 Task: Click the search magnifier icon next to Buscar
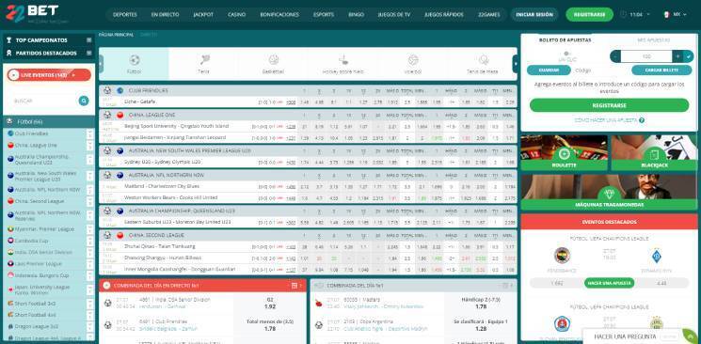(x=84, y=101)
